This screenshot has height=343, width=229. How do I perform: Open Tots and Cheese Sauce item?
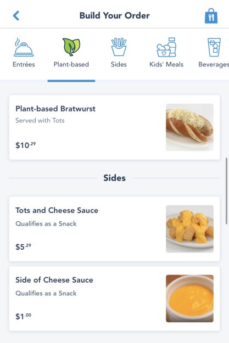click(114, 229)
